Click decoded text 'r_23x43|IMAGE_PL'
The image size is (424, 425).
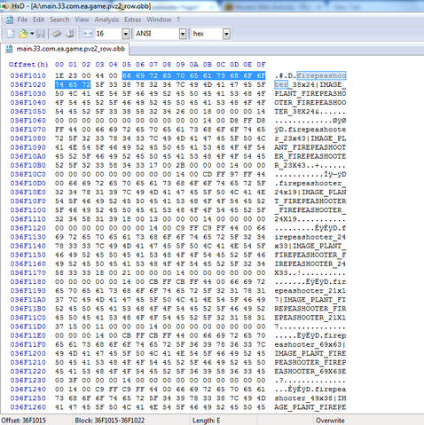coord(310,138)
